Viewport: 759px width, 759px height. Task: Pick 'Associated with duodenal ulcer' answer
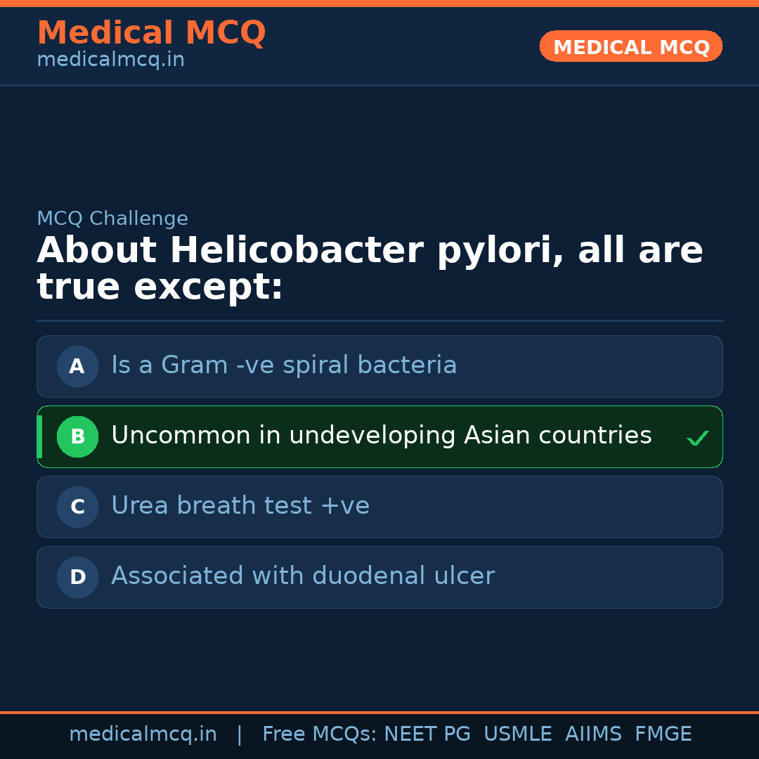coord(303,576)
